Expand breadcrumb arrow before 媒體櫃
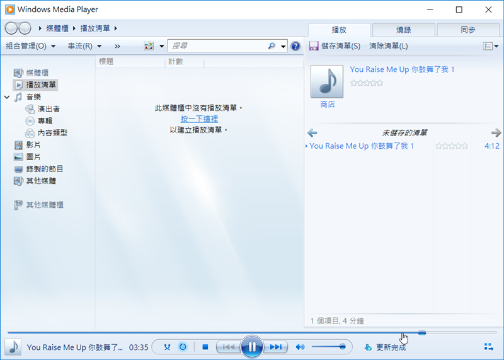This screenshot has height=360, width=504. coord(40,28)
